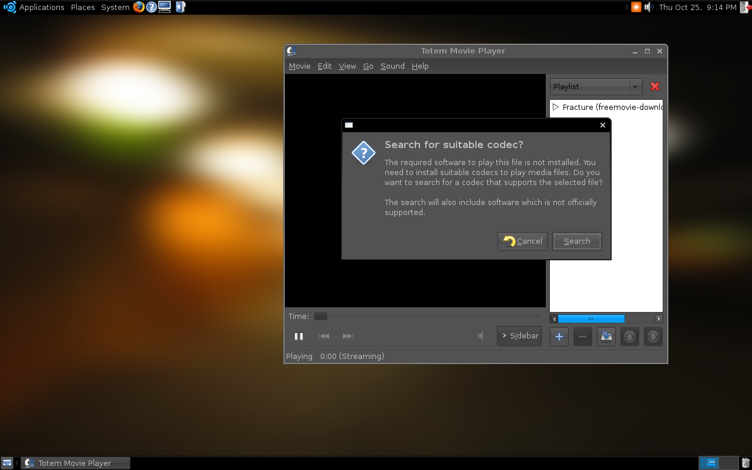Open the Playlist sidebar dropdown
Viewport: 752px width, 470px height.
coord(596,86)
